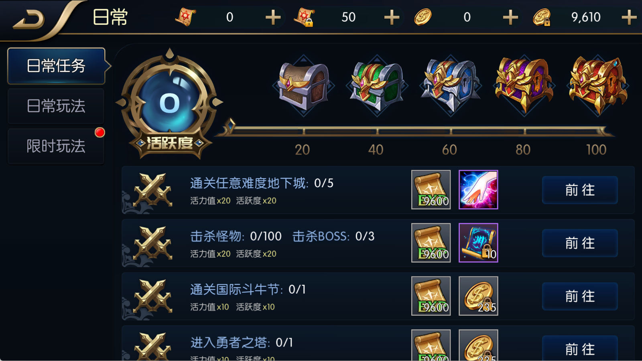Open the purple 80-point treasure chest
The image size is (642, 361).
pos(524,86)
